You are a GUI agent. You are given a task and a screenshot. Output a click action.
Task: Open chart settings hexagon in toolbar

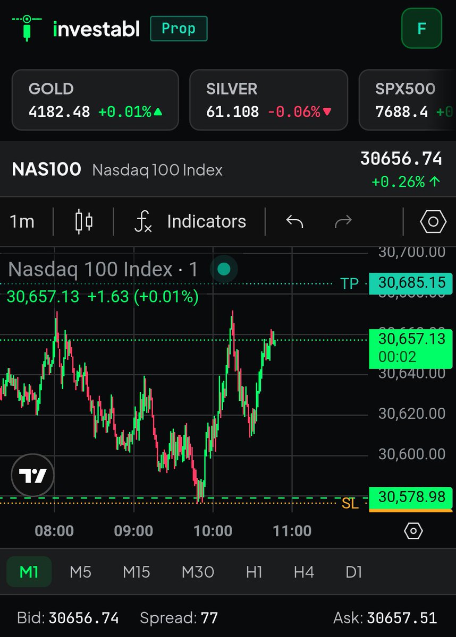pos(433,221)
